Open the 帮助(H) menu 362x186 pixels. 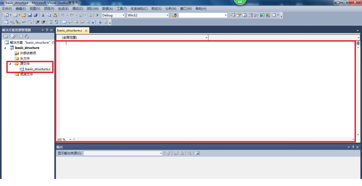tap(201, 8)
